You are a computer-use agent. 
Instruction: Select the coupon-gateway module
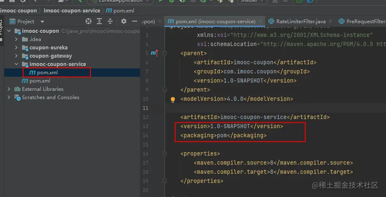[x=72, y=56]
